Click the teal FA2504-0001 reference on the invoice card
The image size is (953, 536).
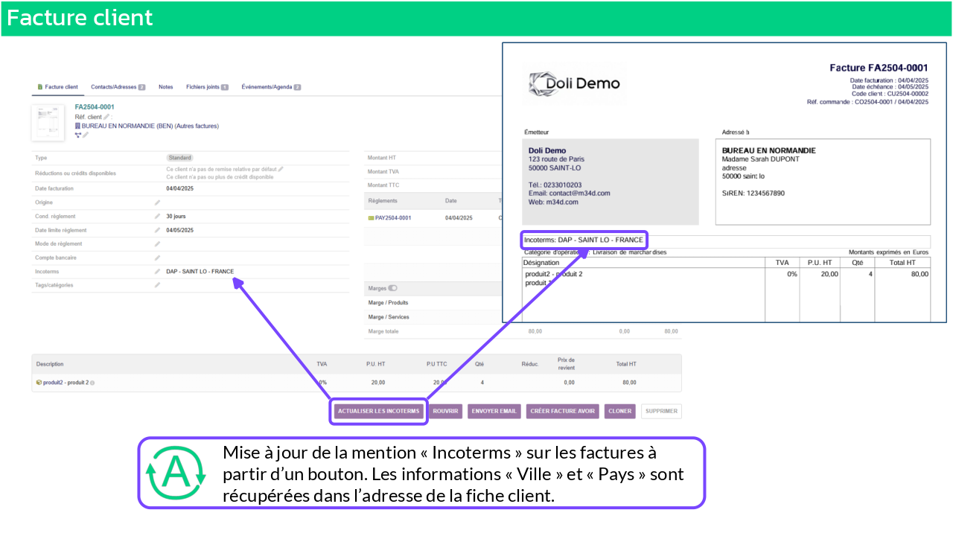click(95, 107)
